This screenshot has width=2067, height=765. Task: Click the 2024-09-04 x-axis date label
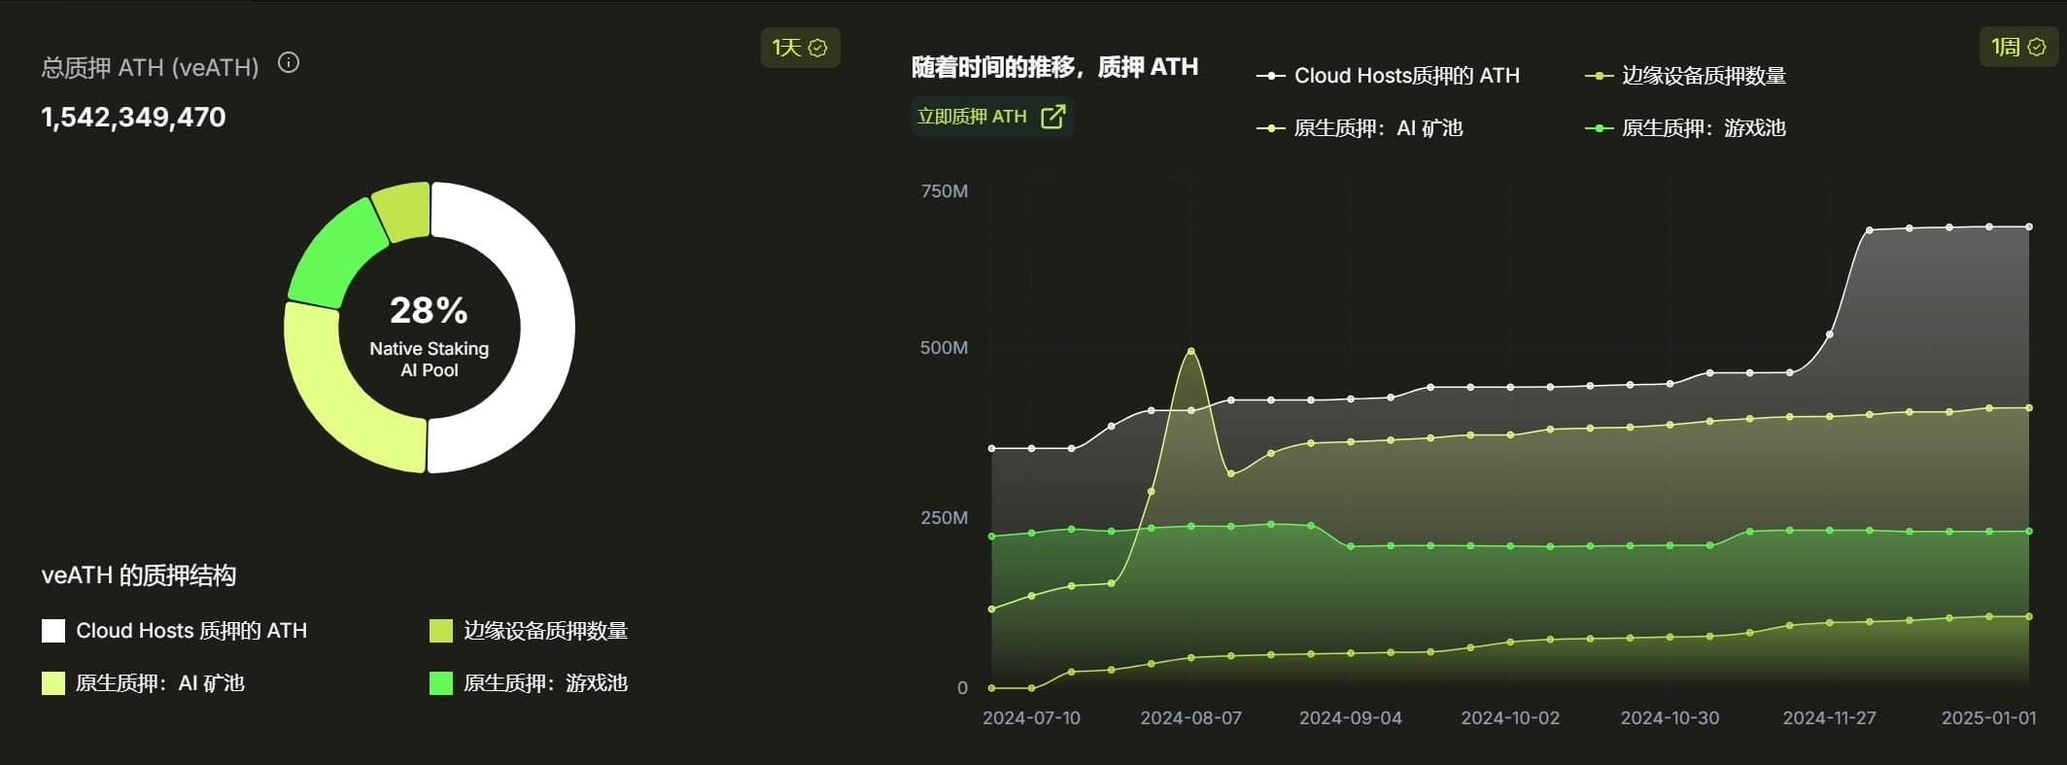[1351, 718]
